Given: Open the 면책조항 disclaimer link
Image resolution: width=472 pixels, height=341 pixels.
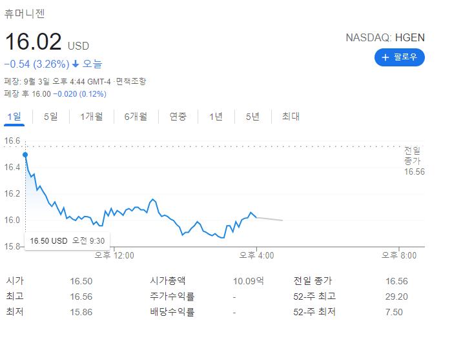Looking at the screenshot, I should 131,81.
